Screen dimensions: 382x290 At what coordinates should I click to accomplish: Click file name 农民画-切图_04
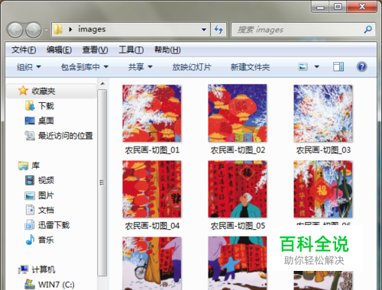(x=152, y=226)
